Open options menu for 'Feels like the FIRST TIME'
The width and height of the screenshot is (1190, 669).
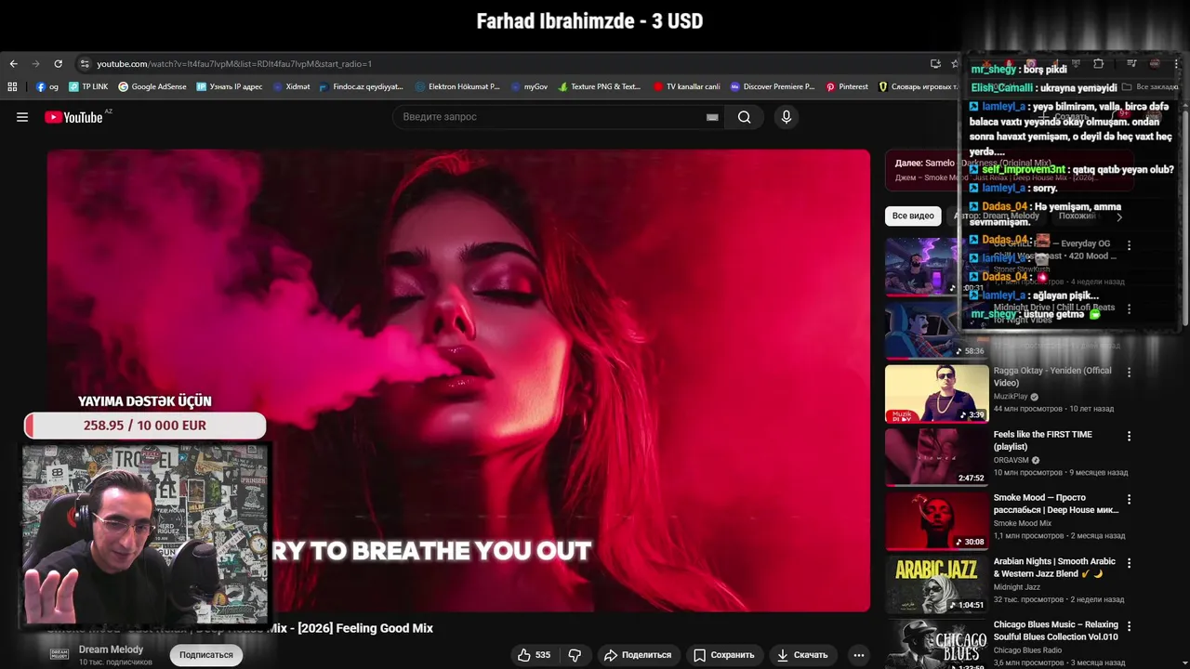[x=1129, y=436]
